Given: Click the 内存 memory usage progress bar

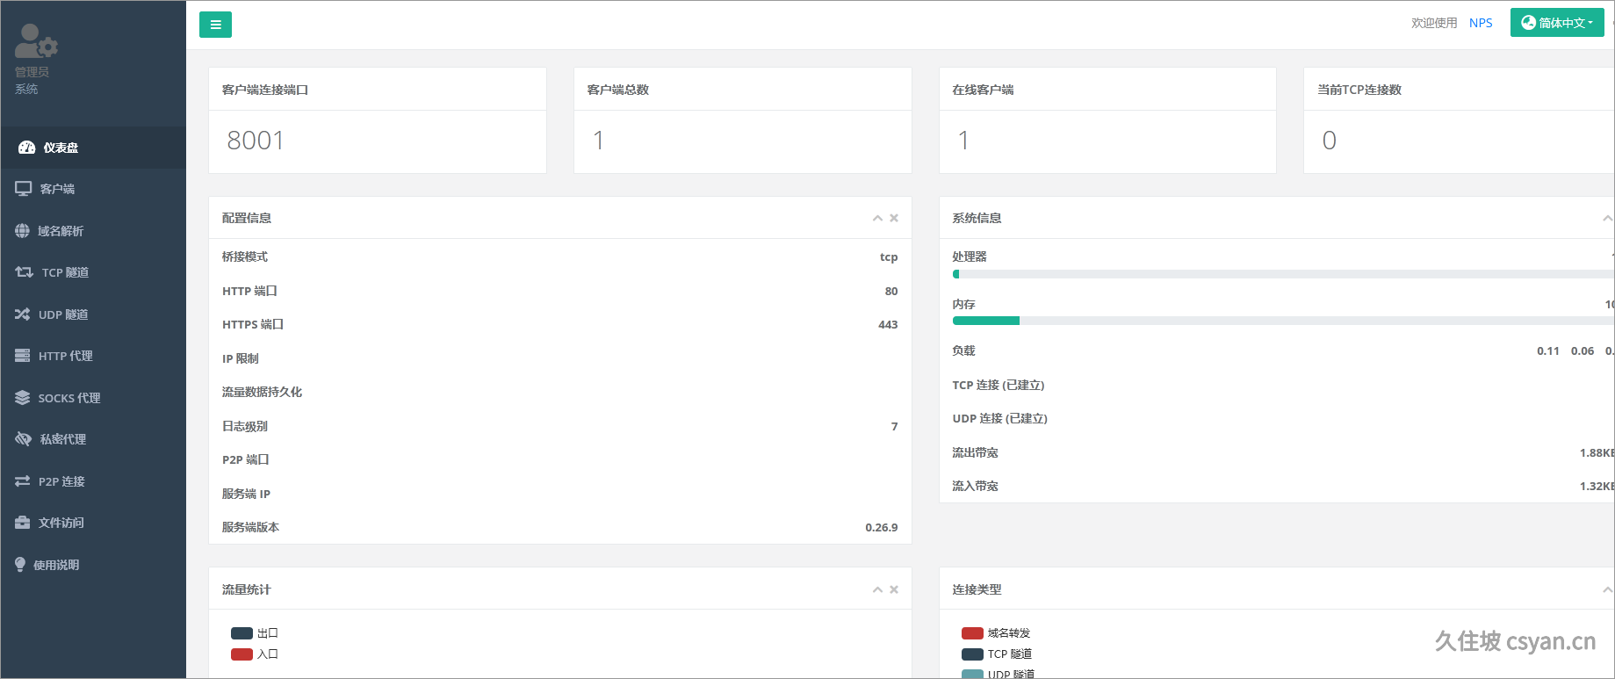Looking at the screenshot, I should pyautogui.click(x=1283, y=321).
